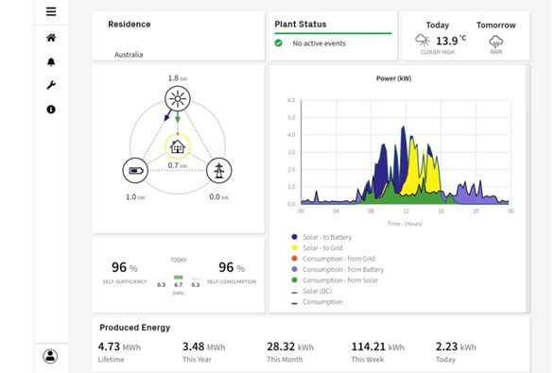
Task: Click the Plant Status heading
Action: 301,24
